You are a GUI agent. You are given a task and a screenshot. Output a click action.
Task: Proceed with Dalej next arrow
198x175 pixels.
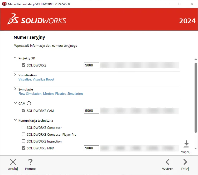click(185, 162)
